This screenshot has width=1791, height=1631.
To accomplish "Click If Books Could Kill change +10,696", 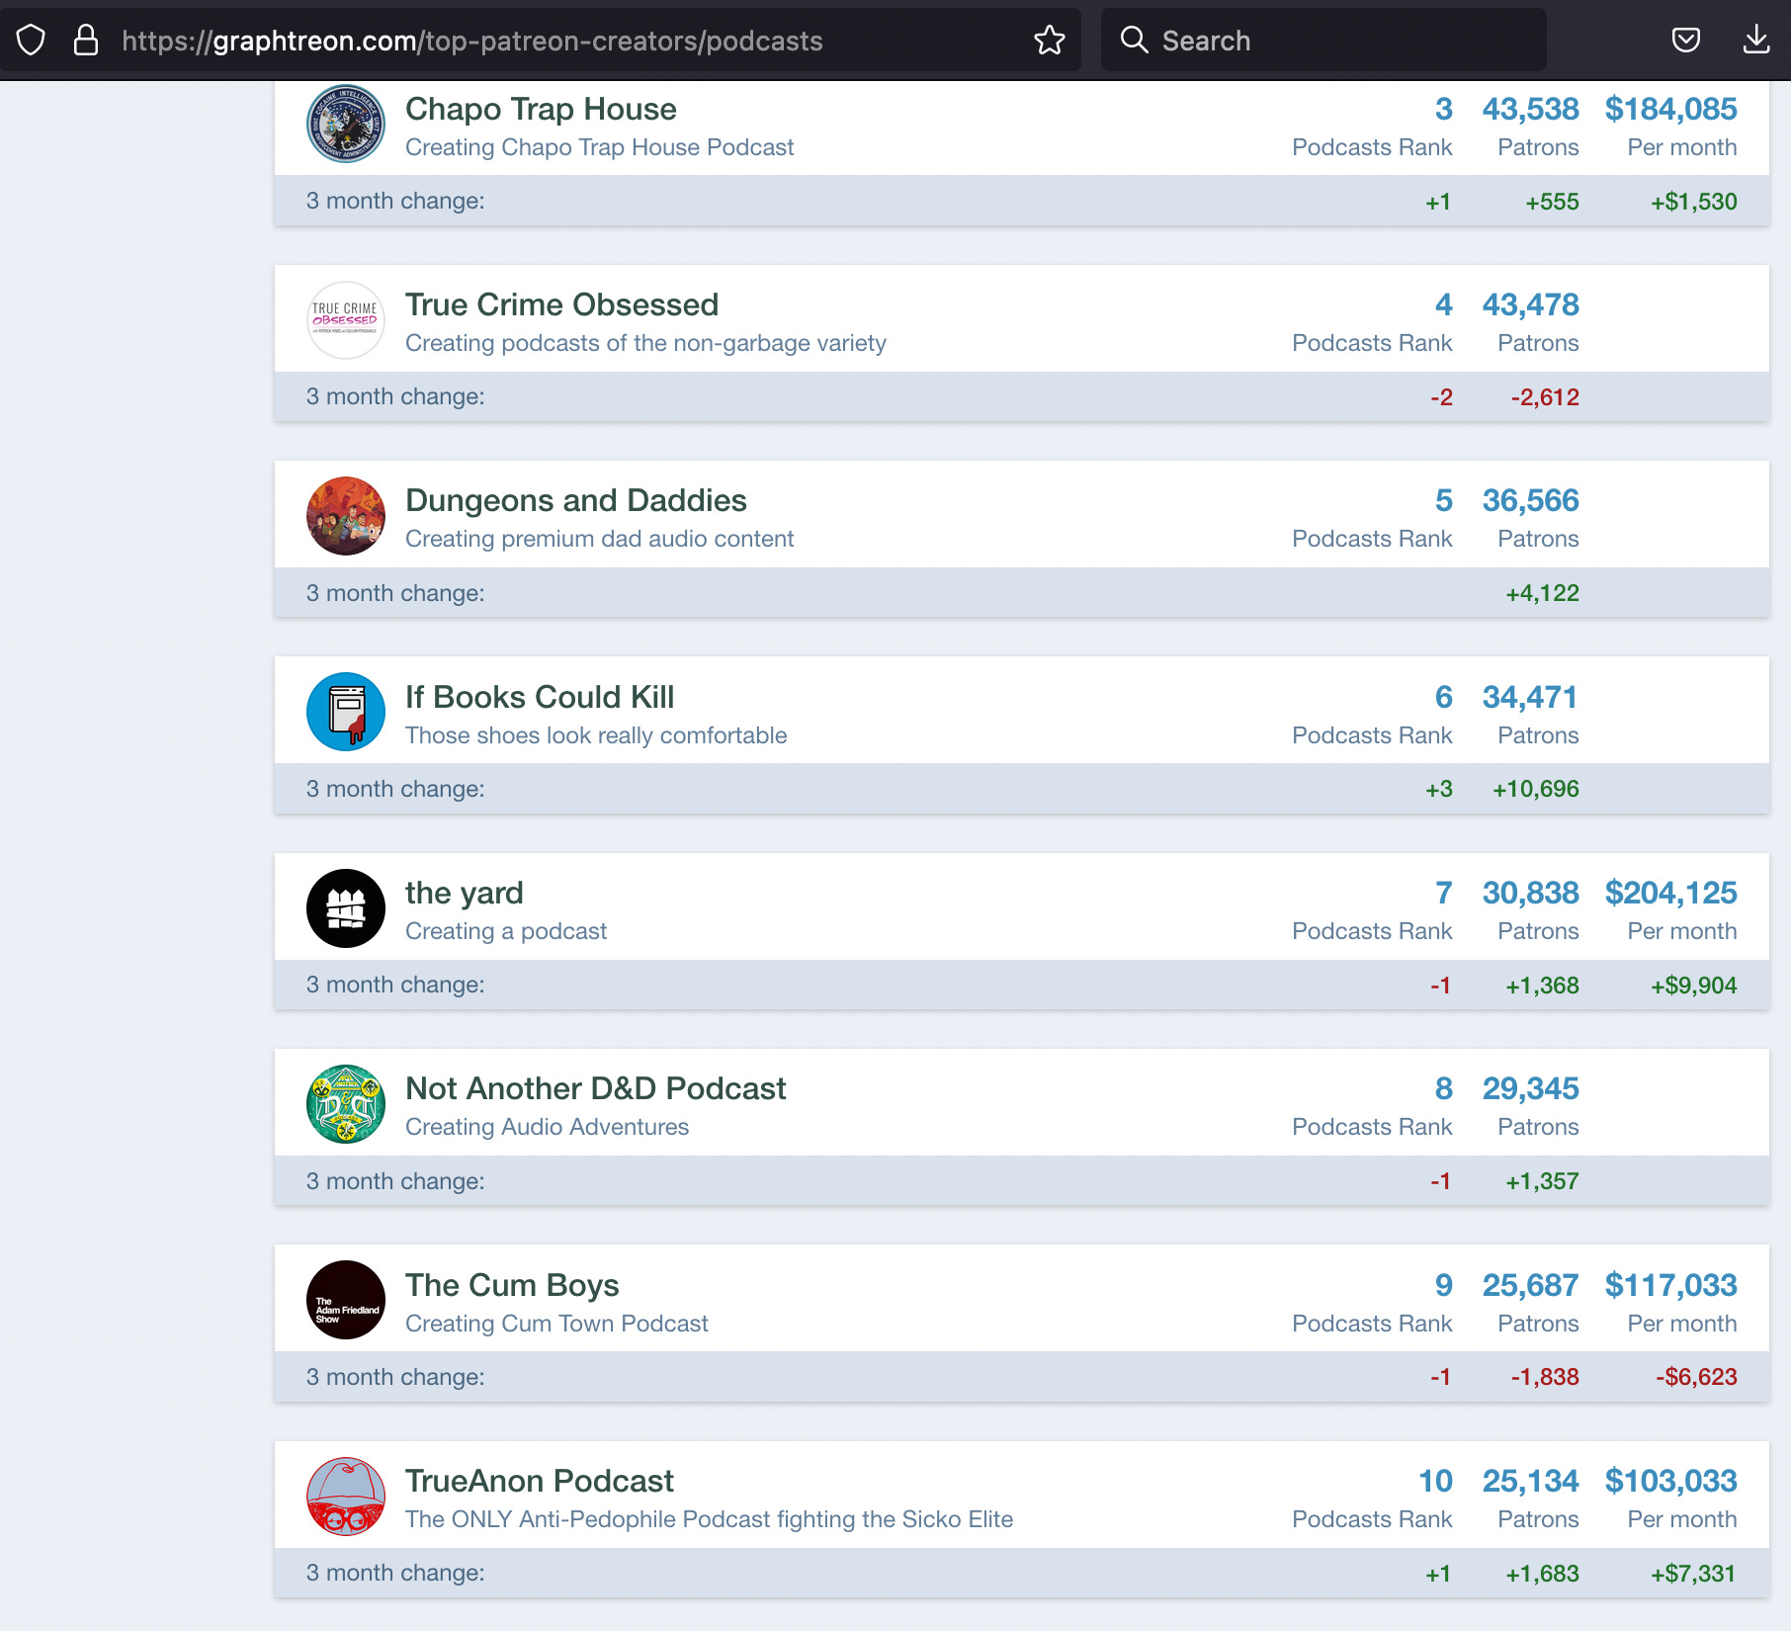I will [1536, 789].
